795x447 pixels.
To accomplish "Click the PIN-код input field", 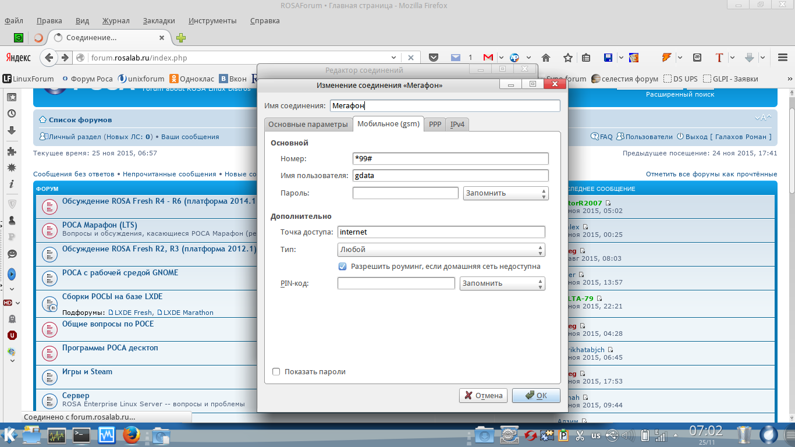I will pos(396,283).
